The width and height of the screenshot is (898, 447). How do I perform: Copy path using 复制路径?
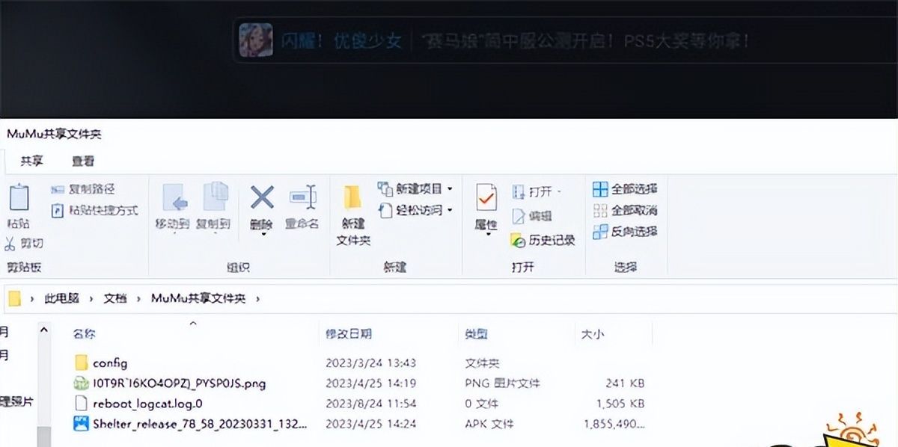coord(83,189)
